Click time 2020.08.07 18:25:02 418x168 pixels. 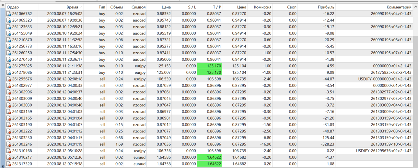click(x=64, y=14)
